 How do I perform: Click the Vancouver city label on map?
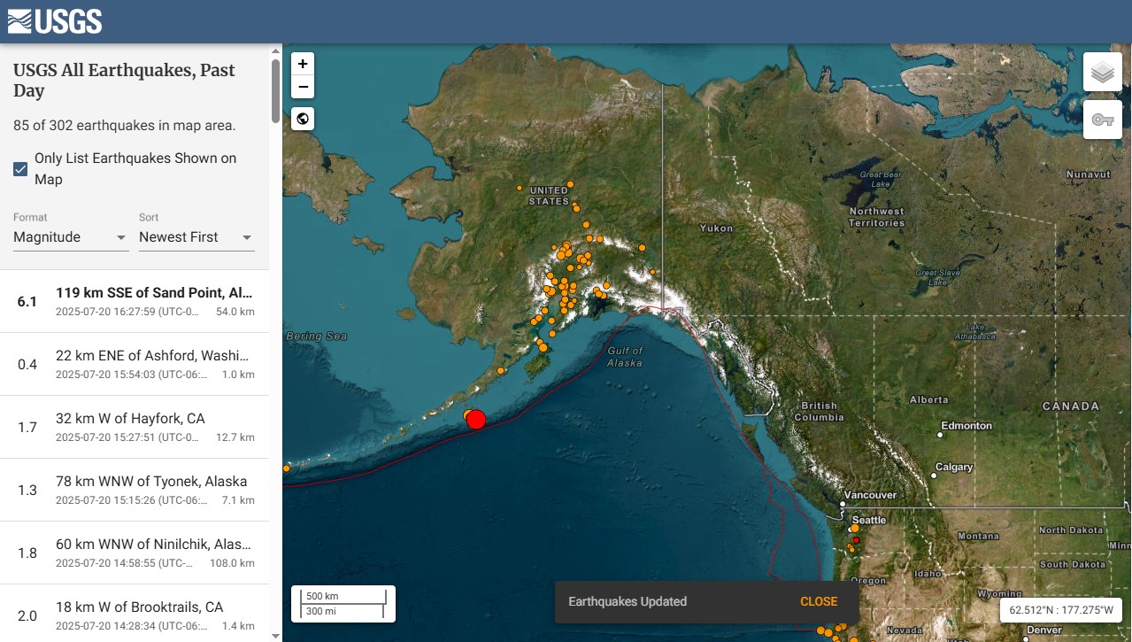[869, 495]
